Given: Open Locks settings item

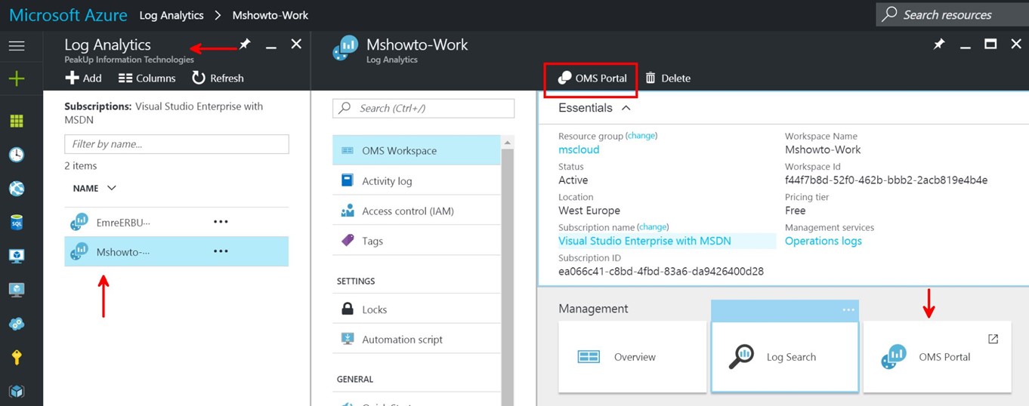Looking at the screenshot, I should [x=416, y=309].
